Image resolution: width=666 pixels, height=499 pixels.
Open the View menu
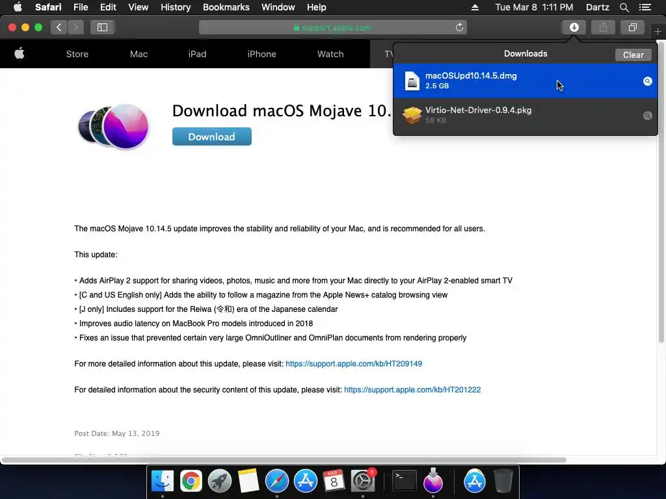138,7
